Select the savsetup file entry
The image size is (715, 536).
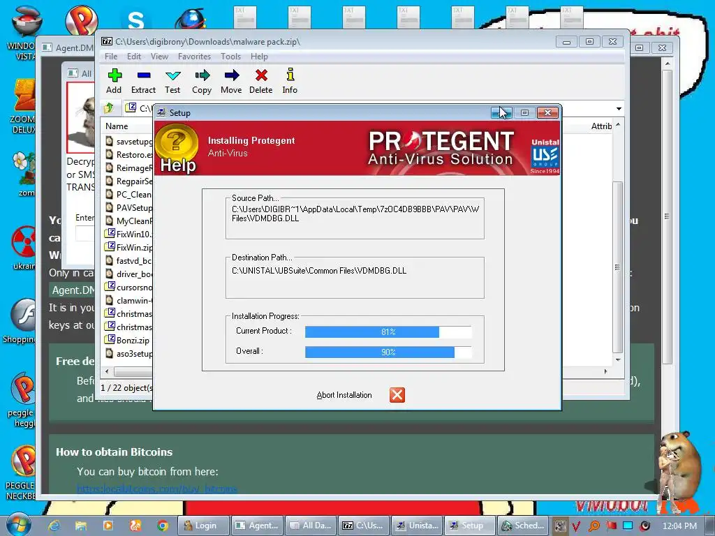click(x=129, y=141)
